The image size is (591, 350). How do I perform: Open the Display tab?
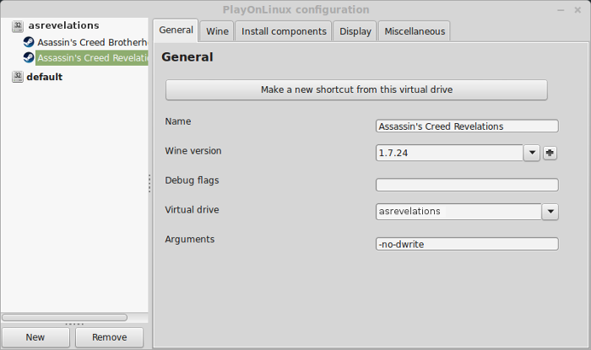tap(355, 31)
